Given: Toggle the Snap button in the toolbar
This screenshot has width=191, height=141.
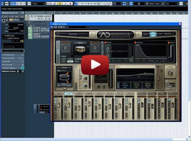Looking at the screenshot, I should click(131, 4).
